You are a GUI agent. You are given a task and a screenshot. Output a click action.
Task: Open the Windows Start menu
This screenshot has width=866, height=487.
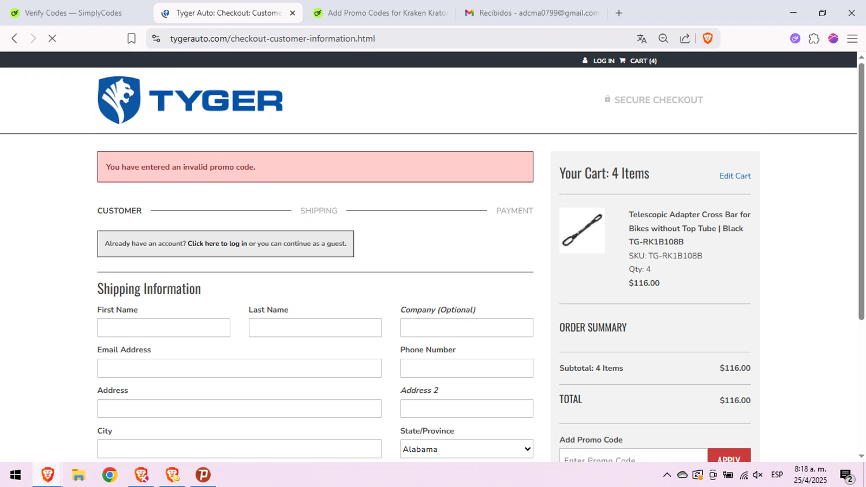tap(16, 475)
